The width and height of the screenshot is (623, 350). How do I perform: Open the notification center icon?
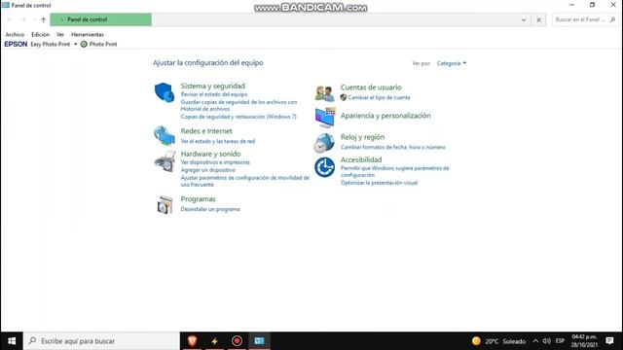tap(610, 341)
